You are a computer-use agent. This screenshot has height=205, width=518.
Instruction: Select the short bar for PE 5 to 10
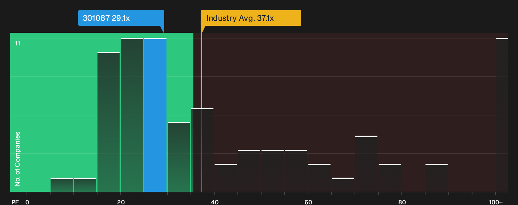[62, 185]
